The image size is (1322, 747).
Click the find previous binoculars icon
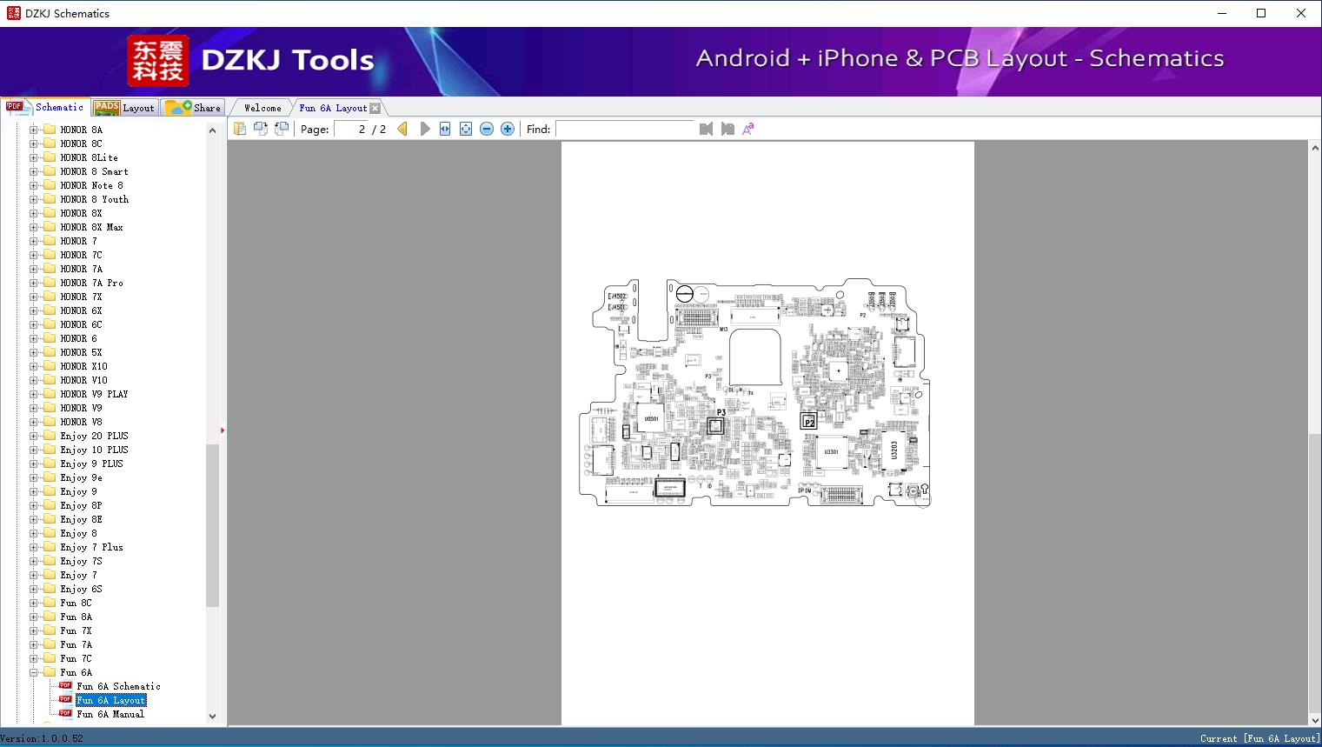click(706, 129)
